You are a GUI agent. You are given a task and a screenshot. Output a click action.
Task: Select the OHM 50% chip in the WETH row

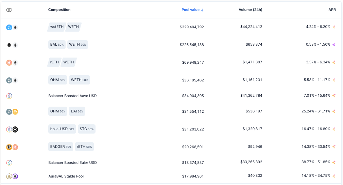tap(58, 80)
